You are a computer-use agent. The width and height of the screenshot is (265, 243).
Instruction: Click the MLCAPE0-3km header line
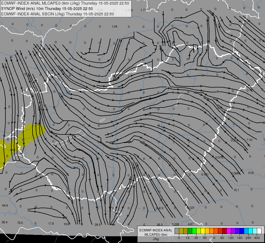65,3
